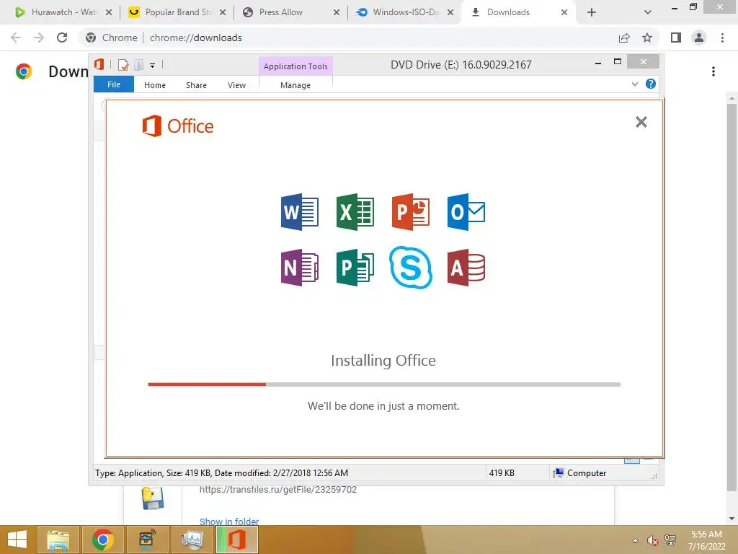This screenshot has width=738, height=554.
Task: Show hidden system tray icons
Action: [x=636, y=540]
